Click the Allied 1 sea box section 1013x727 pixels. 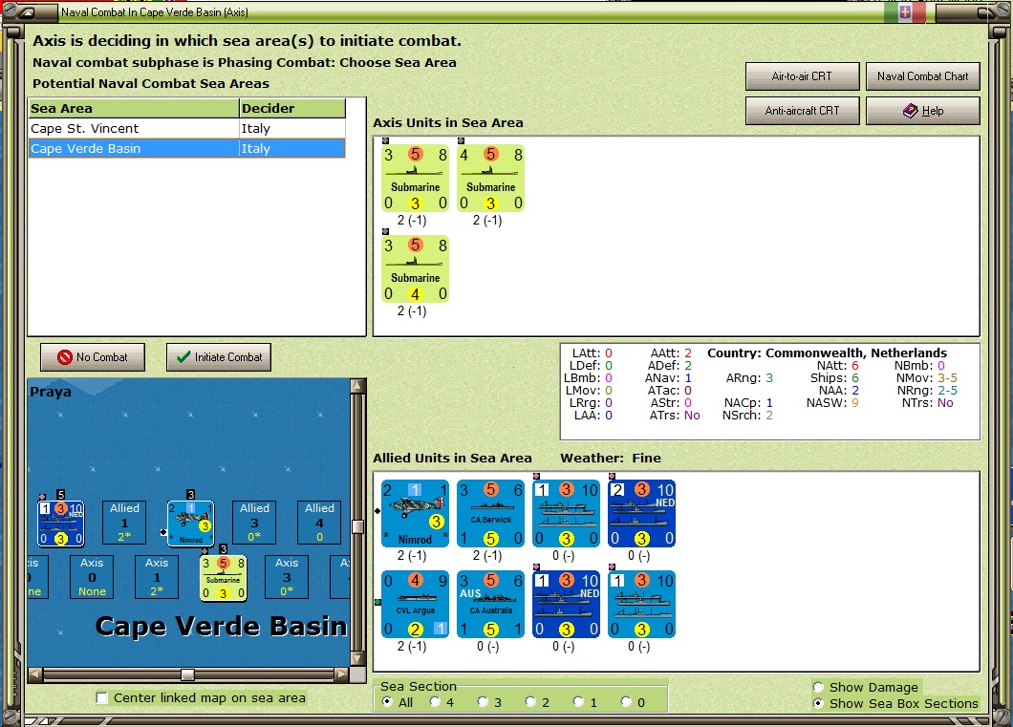124,523
